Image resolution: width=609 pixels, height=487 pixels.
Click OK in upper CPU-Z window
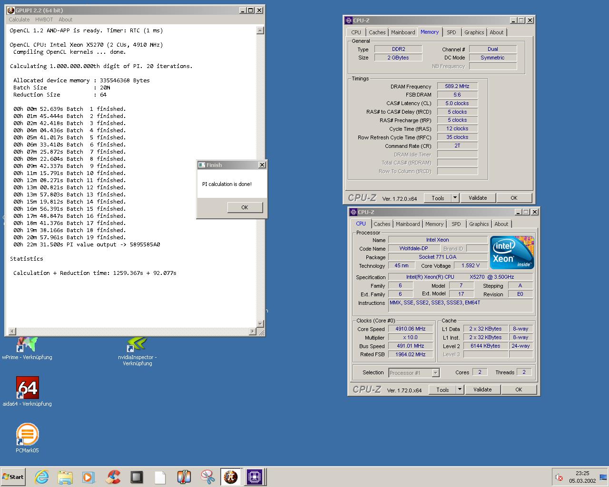click(x=514, y=198)
